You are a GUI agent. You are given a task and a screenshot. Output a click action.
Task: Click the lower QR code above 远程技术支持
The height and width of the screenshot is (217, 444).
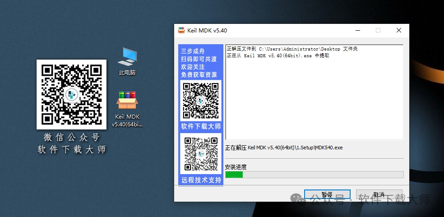201,153
